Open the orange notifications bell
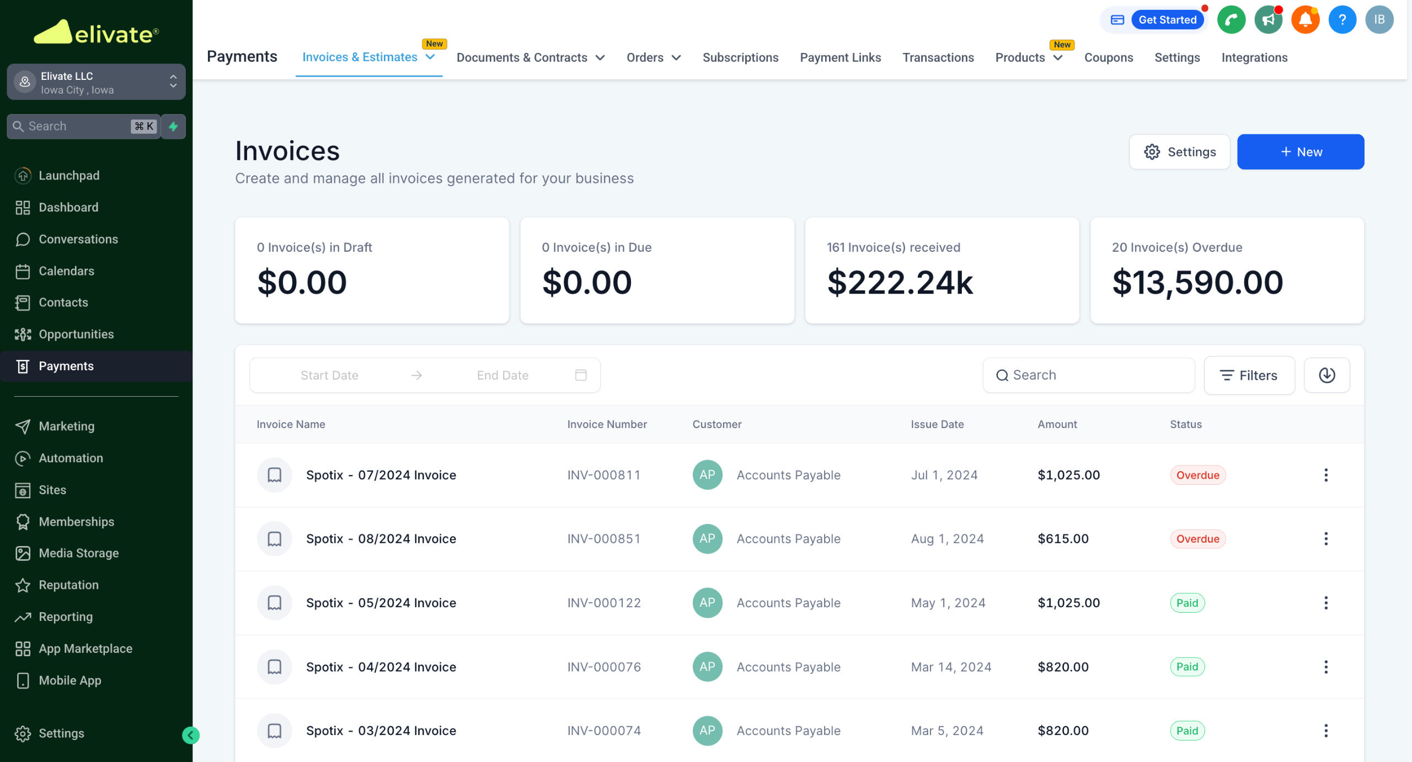This screenshot has width=1412, height=762. 1305,20
